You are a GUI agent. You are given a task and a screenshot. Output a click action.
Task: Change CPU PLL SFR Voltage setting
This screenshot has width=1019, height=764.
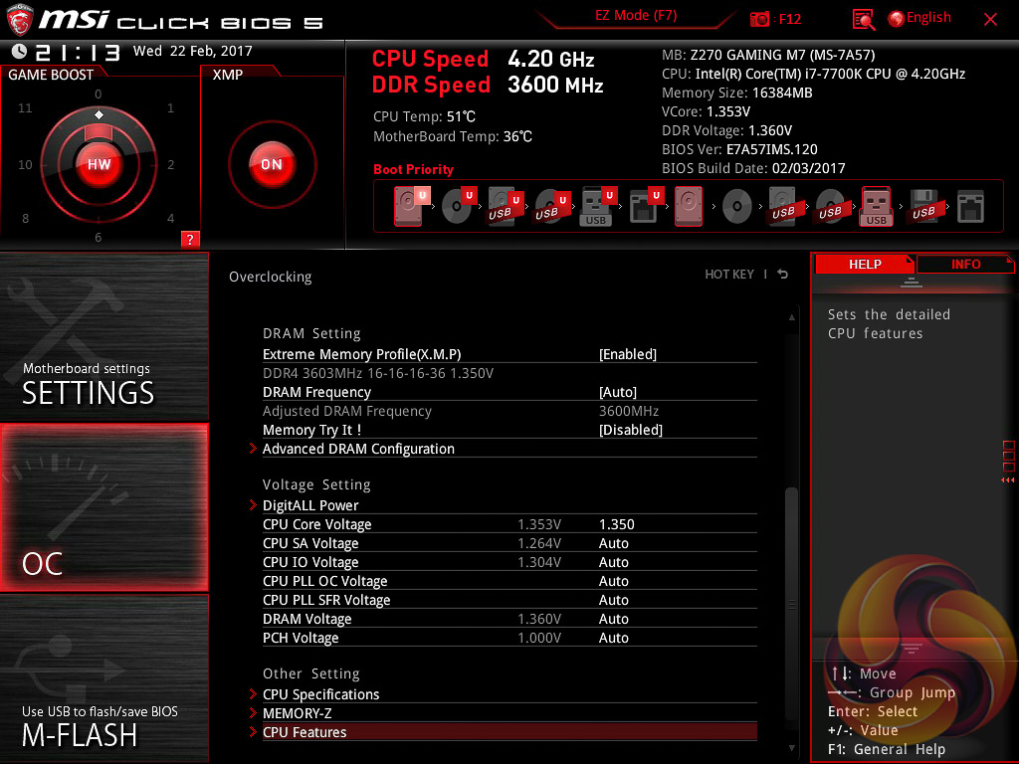[x=613, y=599]
